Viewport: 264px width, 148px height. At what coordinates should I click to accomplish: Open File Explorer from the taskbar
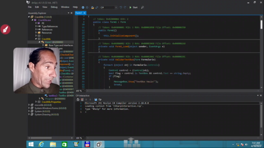pyautogui.click(x=53, y=144)
